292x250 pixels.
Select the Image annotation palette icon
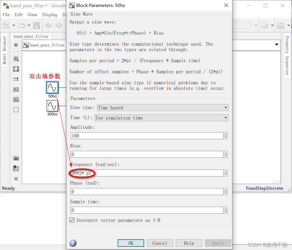pos(16,99)
